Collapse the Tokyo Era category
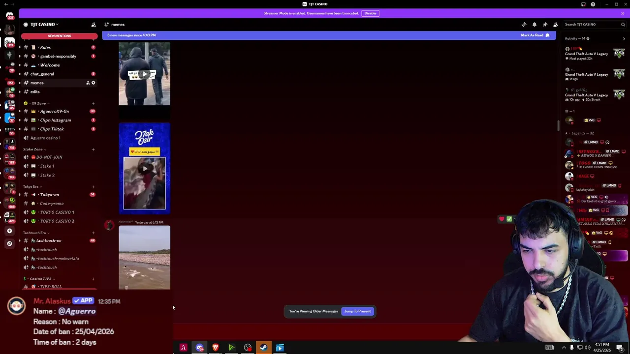The width and height of the screenshot is (630, 354). [31, 186]
